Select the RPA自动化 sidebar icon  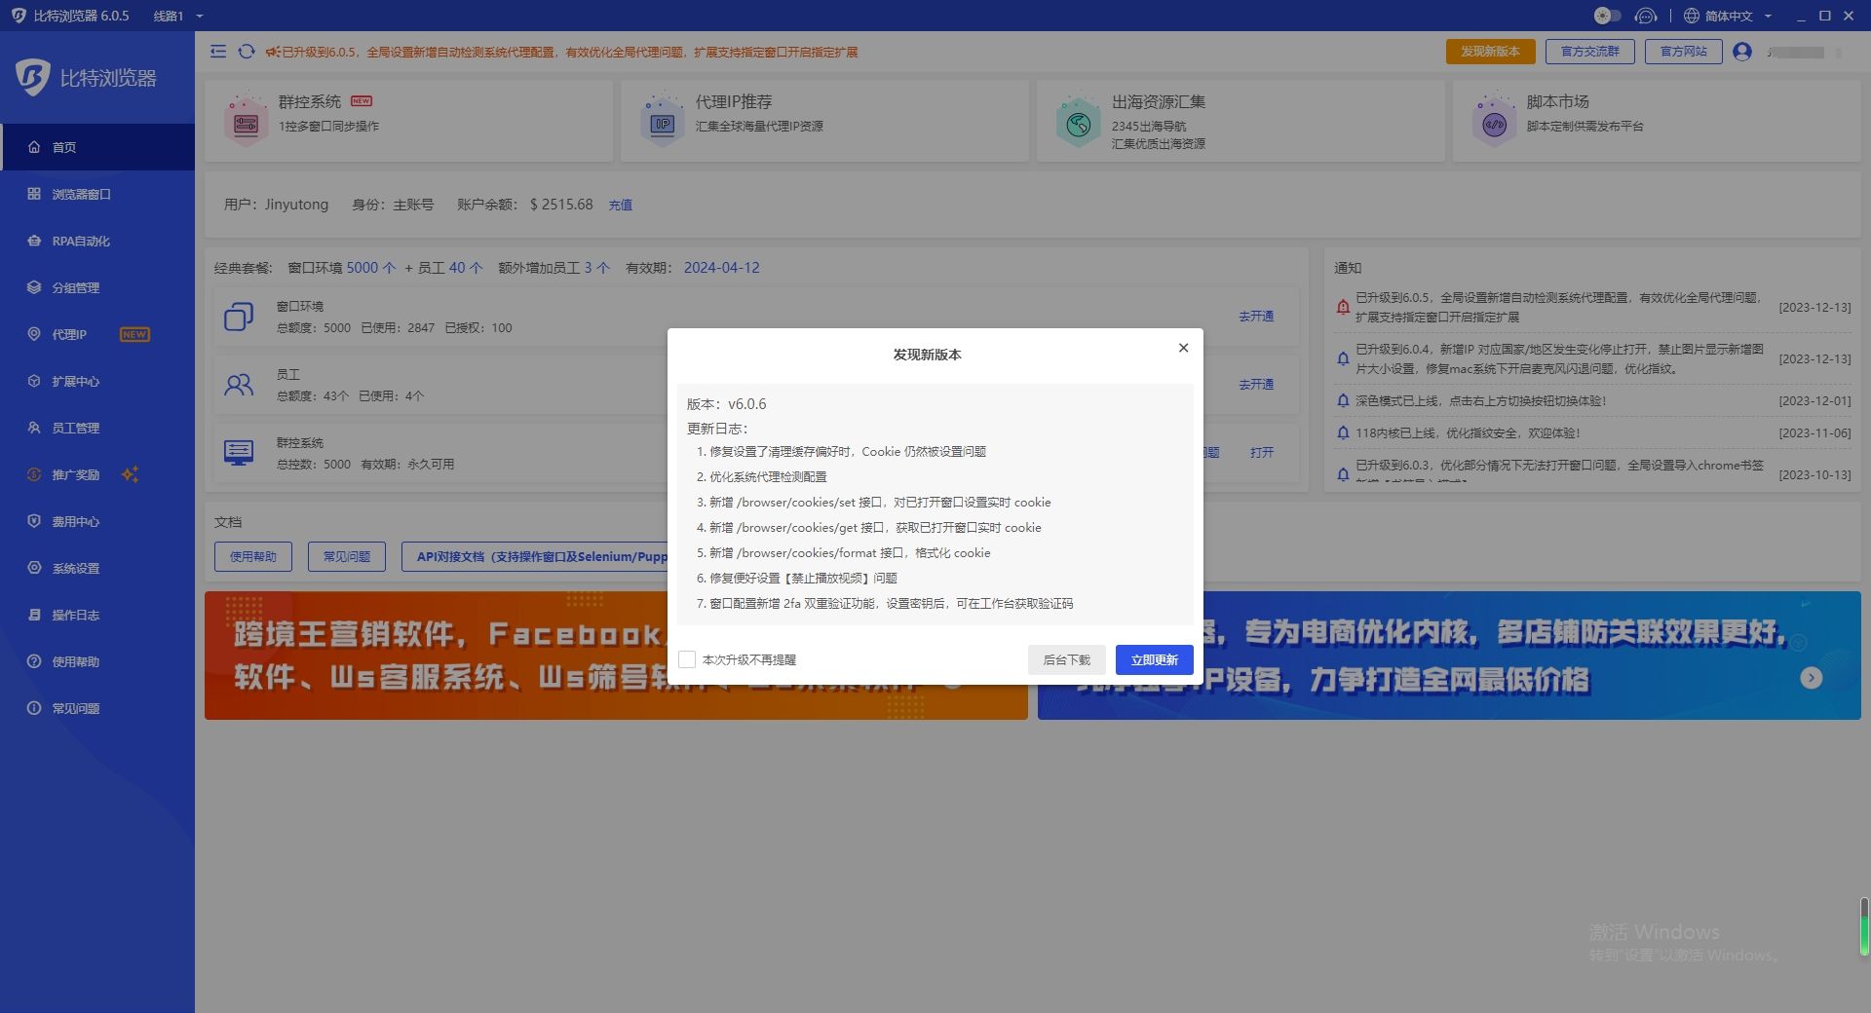pos(35,241)
